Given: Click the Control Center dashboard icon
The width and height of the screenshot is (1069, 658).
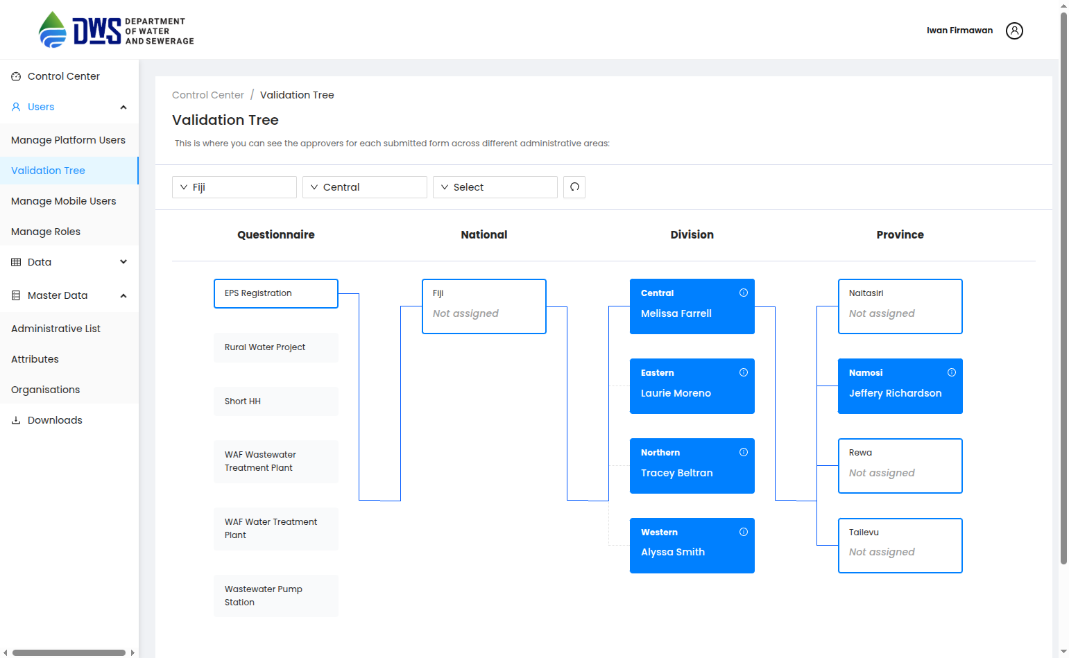Looking at the screenshot, I should (16, 76).
